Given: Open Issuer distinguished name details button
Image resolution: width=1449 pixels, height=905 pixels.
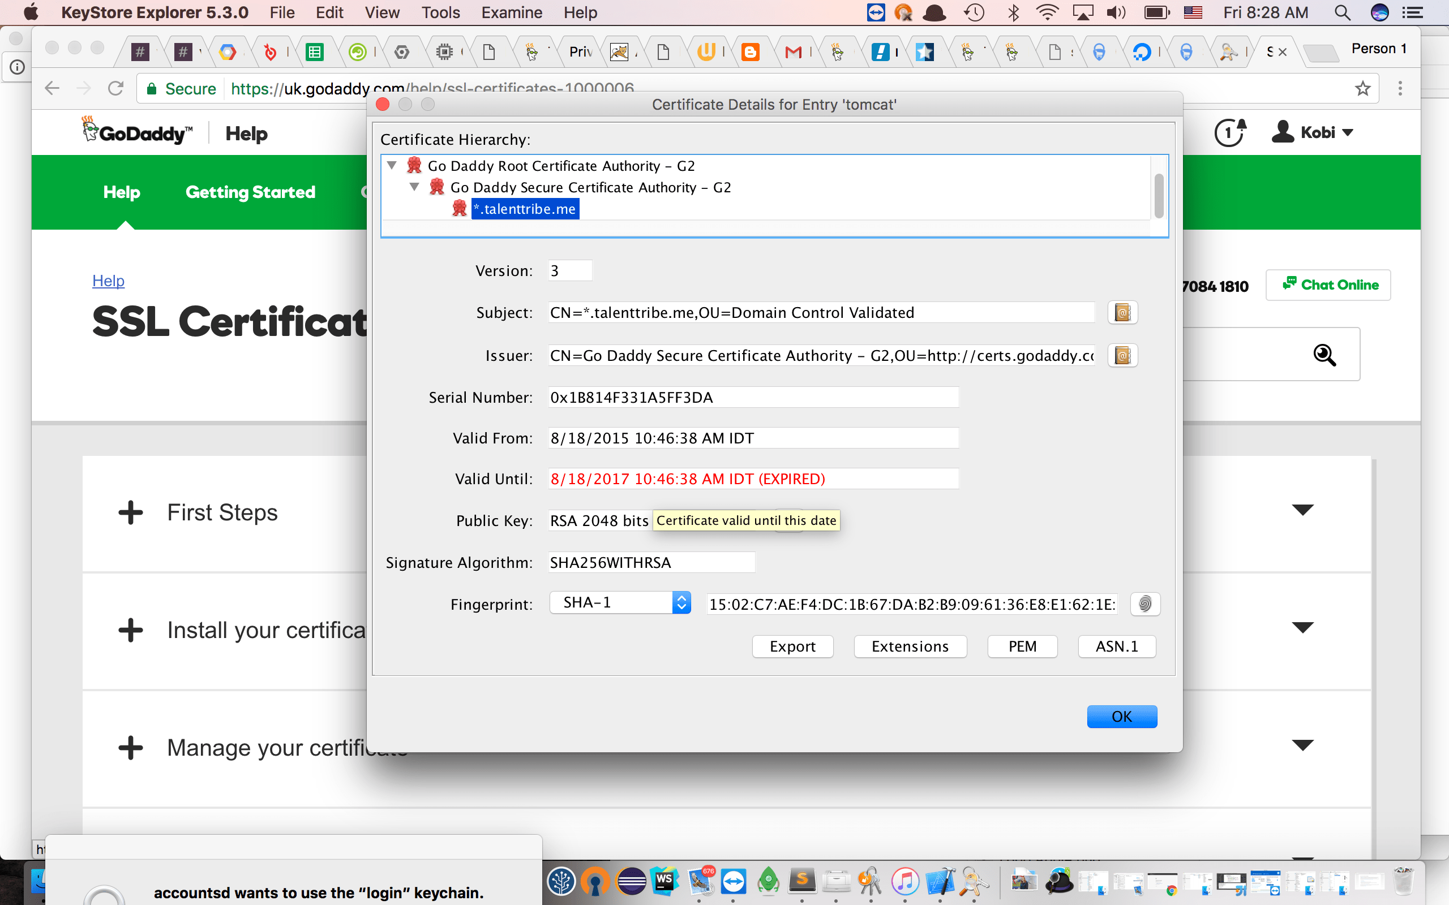Looking at the screenshot, I should click(x=1122, y=356).
